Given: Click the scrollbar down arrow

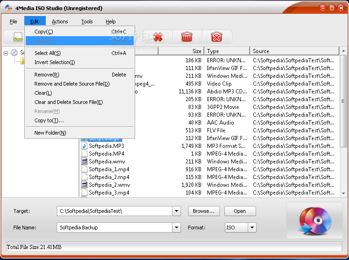Looking at the screenshot, I should point(344,193).
